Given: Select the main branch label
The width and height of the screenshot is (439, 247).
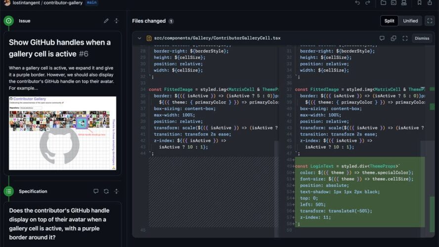Looking at the screenshot, I should 91,2.
